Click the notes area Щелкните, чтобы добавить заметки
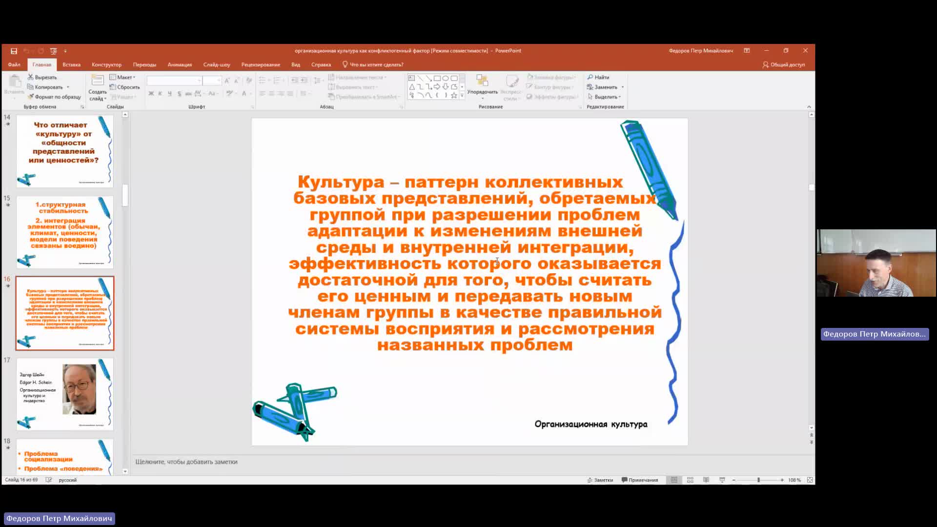This screenshot has height=527, width=937. point(186,462)
